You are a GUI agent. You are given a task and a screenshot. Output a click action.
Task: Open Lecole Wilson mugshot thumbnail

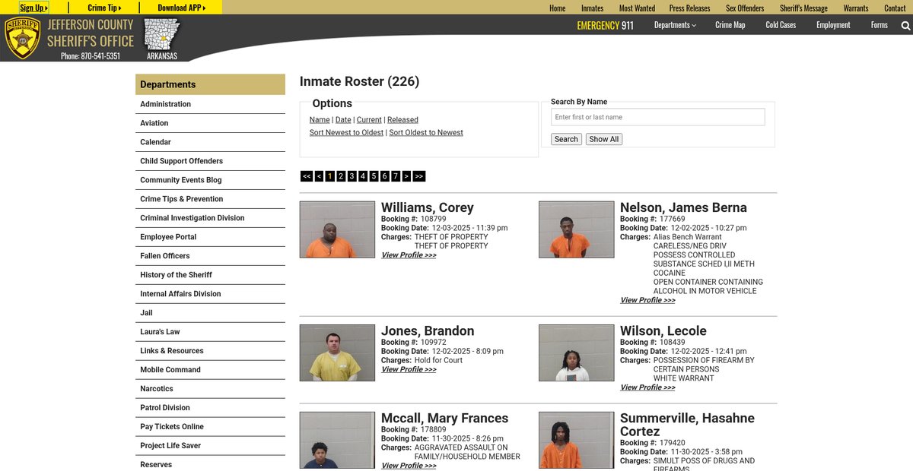(x=576, y=353)
